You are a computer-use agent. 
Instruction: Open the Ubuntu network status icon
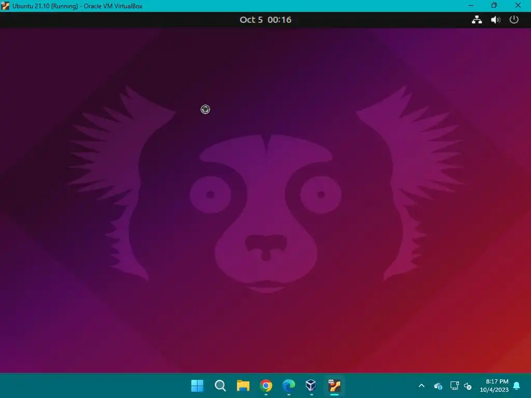click(x=477, y=20)
